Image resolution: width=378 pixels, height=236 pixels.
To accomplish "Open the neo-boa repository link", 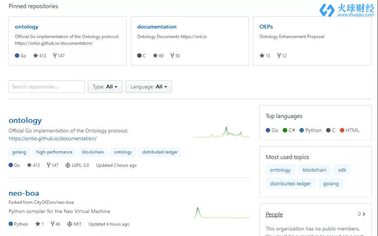I will click(x=24, y=193).
